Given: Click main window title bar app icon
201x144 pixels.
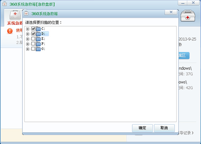Looking at the screenshot, I should click(5, 4).
